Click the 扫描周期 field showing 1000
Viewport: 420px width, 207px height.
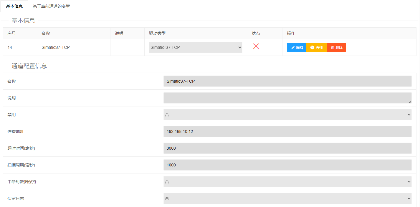click(287, 165)
